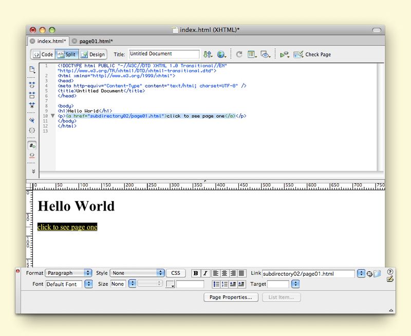Click the Point to File target icon
411x336 pixels.
tap(369, 274)
